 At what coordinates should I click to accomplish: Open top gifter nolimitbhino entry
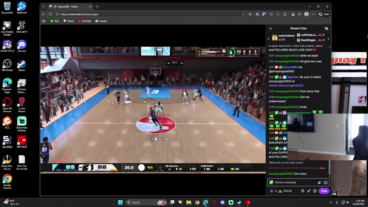(283, 37)
